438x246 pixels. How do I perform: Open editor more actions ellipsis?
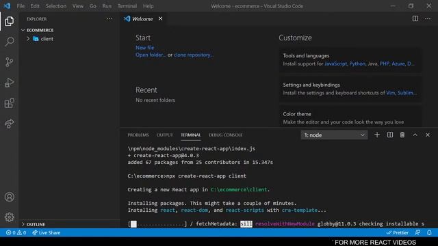pos(428,18)
